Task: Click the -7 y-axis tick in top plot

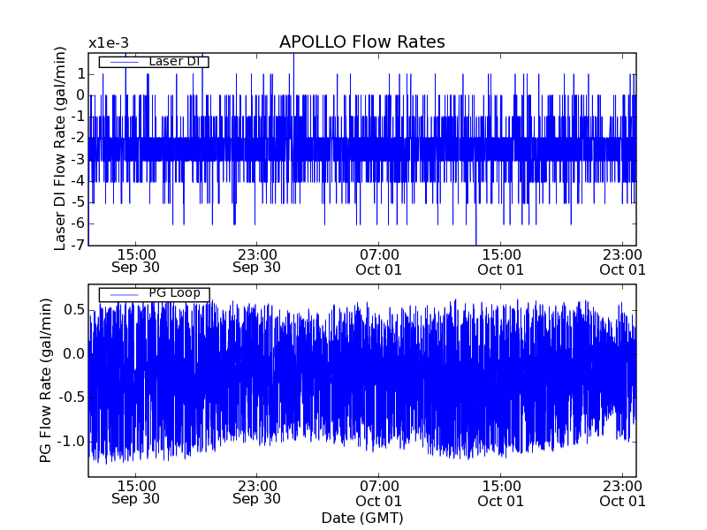Action: tap(78, 245)
